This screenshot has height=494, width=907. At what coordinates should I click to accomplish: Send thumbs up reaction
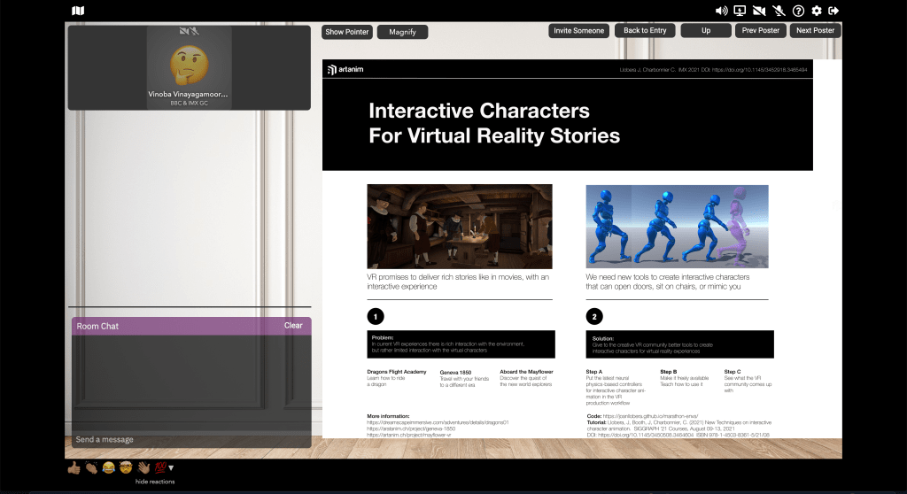pyautogui.click(x=74, y=467)
